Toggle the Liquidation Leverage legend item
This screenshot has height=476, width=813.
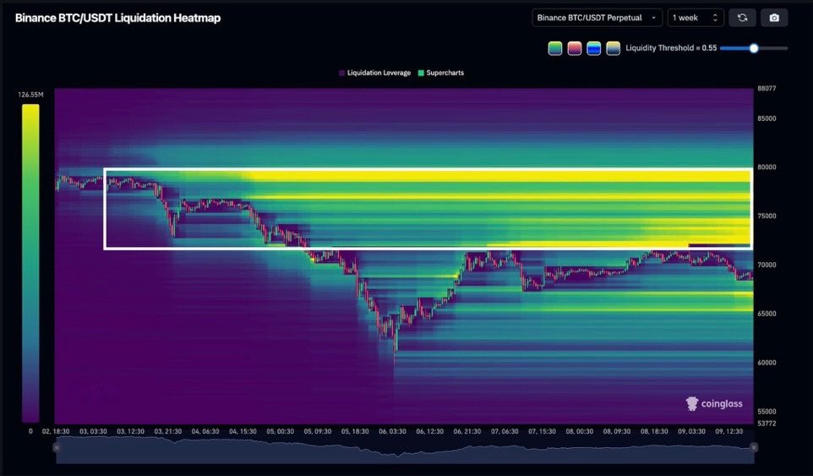tap(374, 73)
